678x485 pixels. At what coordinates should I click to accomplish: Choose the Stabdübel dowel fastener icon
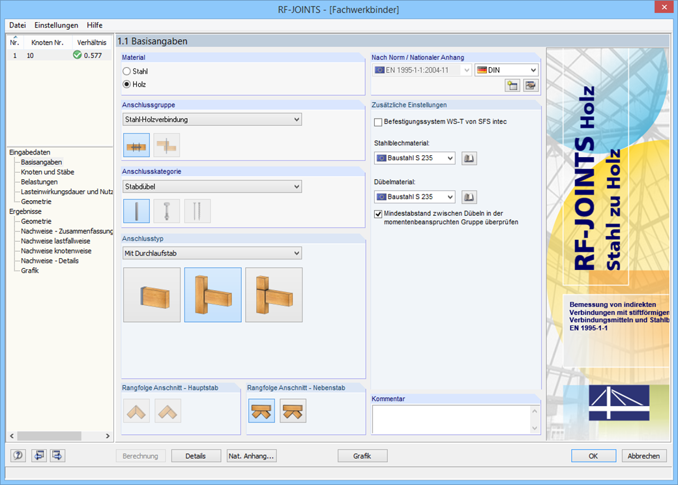coord(137,211)
